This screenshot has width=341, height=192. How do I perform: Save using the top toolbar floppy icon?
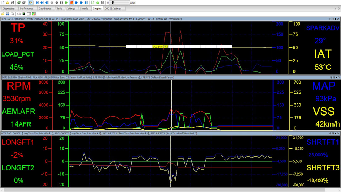point(12,2)
